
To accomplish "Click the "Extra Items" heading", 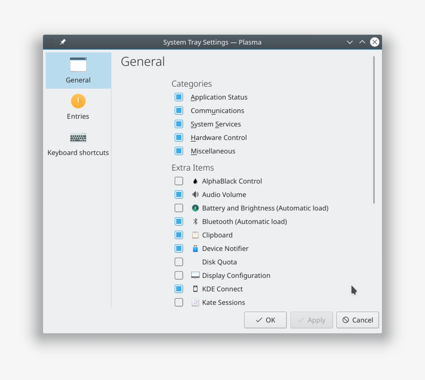I will pos(193,168).
